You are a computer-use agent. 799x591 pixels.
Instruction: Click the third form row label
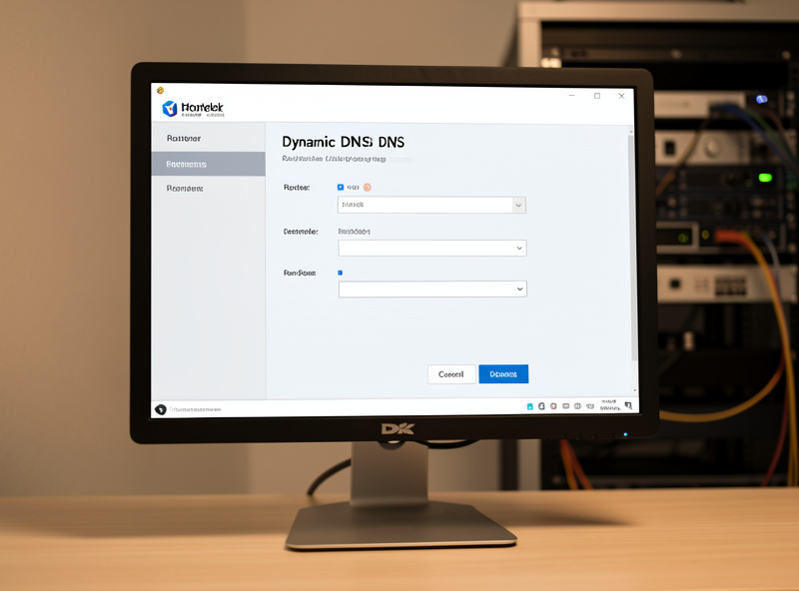click(x=300, y=274)
